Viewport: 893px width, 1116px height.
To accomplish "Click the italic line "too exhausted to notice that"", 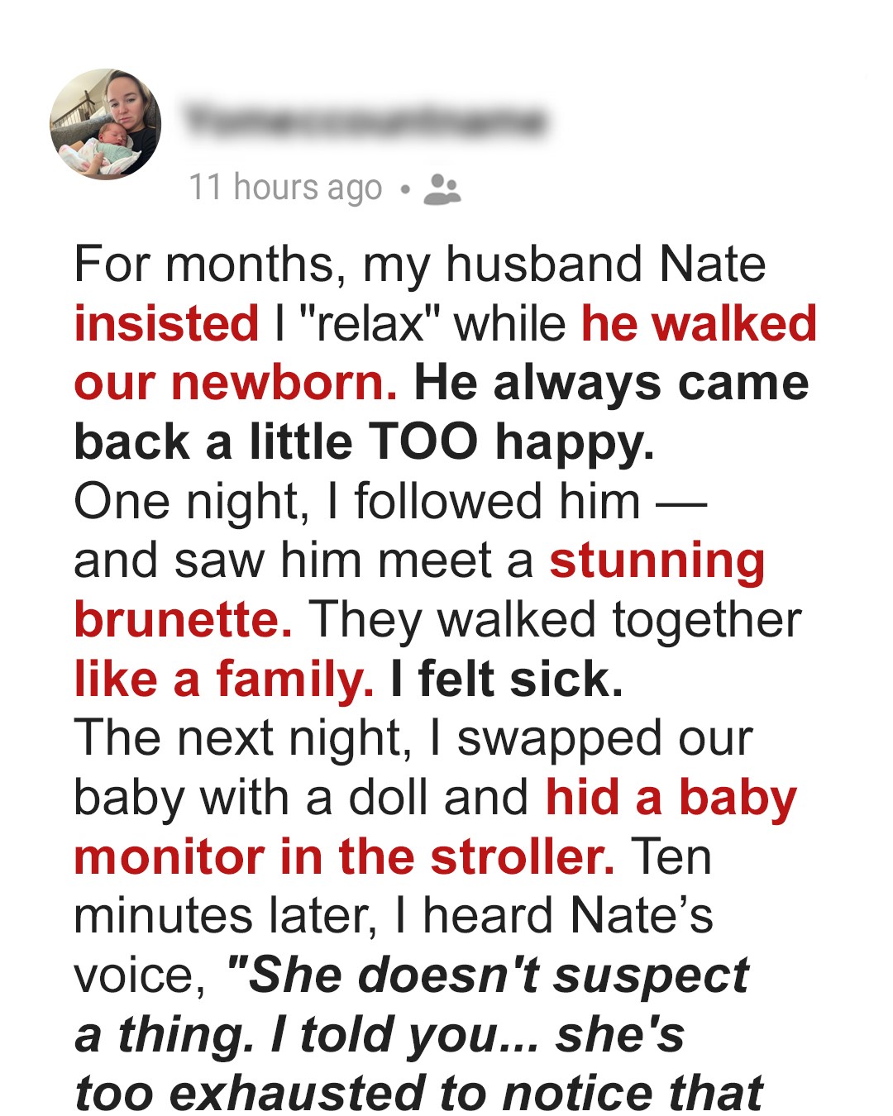I will click(x=418, y=1094).
